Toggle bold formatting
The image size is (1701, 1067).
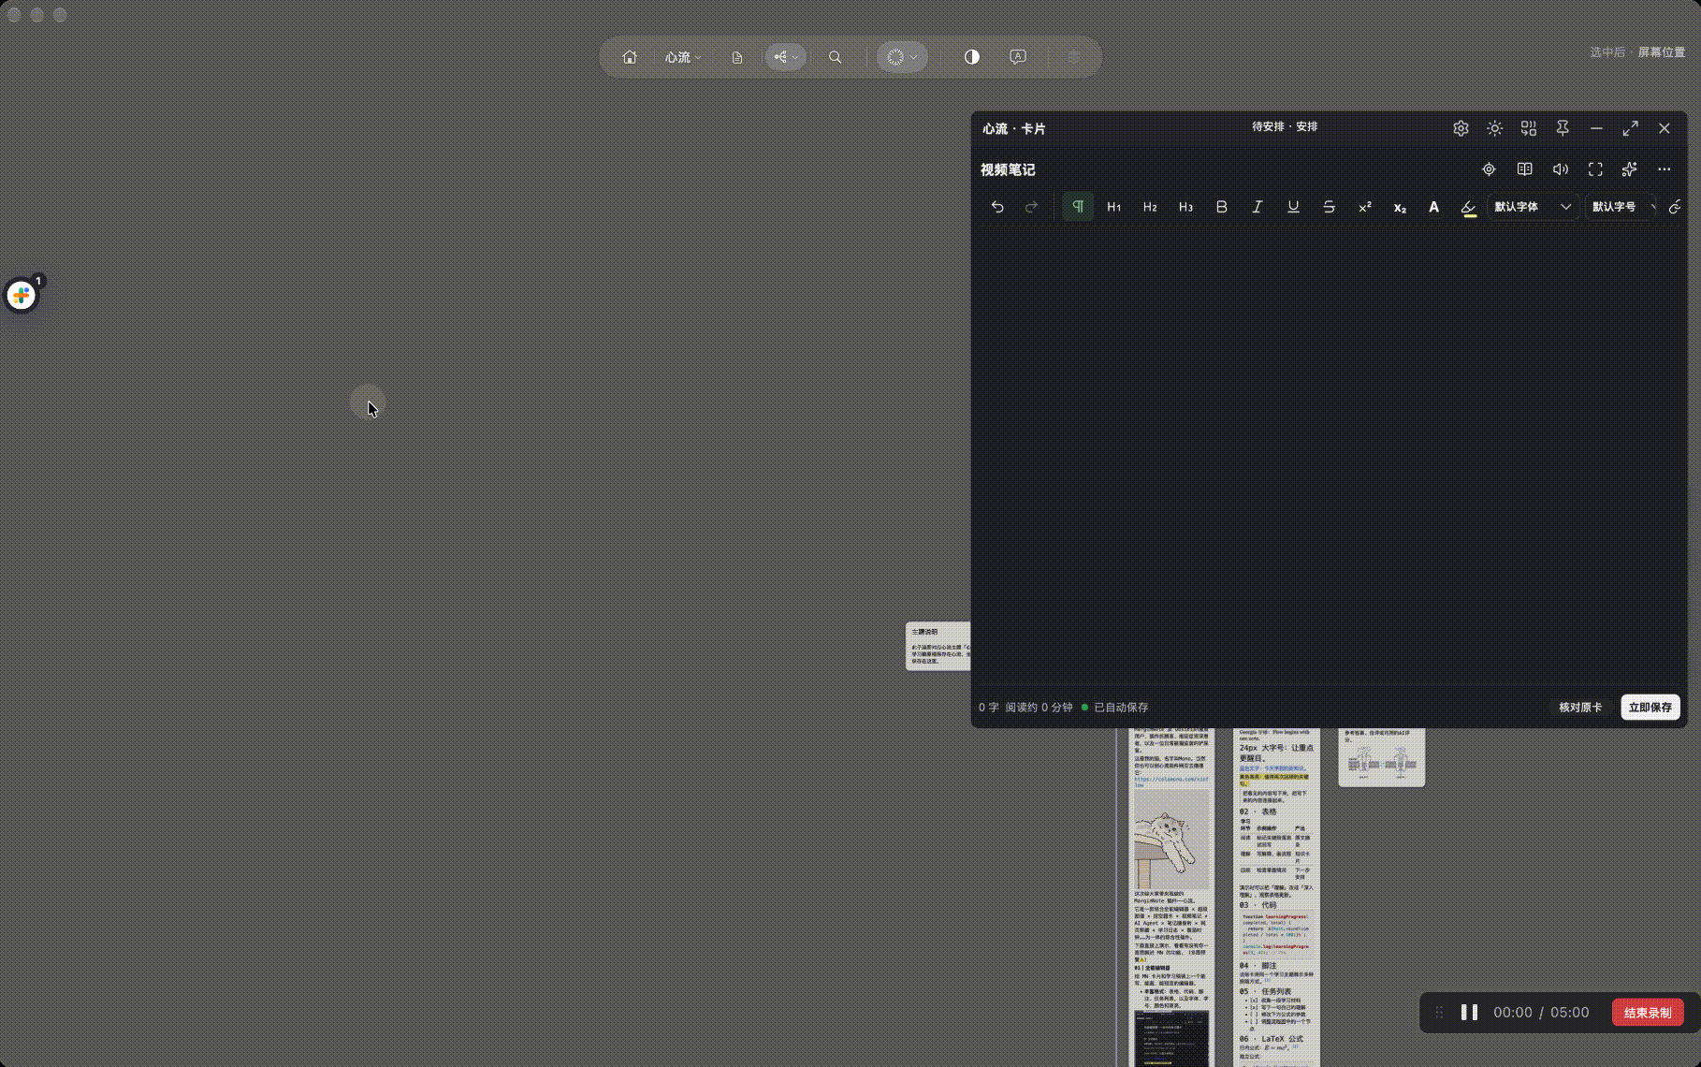point(1221,207)
